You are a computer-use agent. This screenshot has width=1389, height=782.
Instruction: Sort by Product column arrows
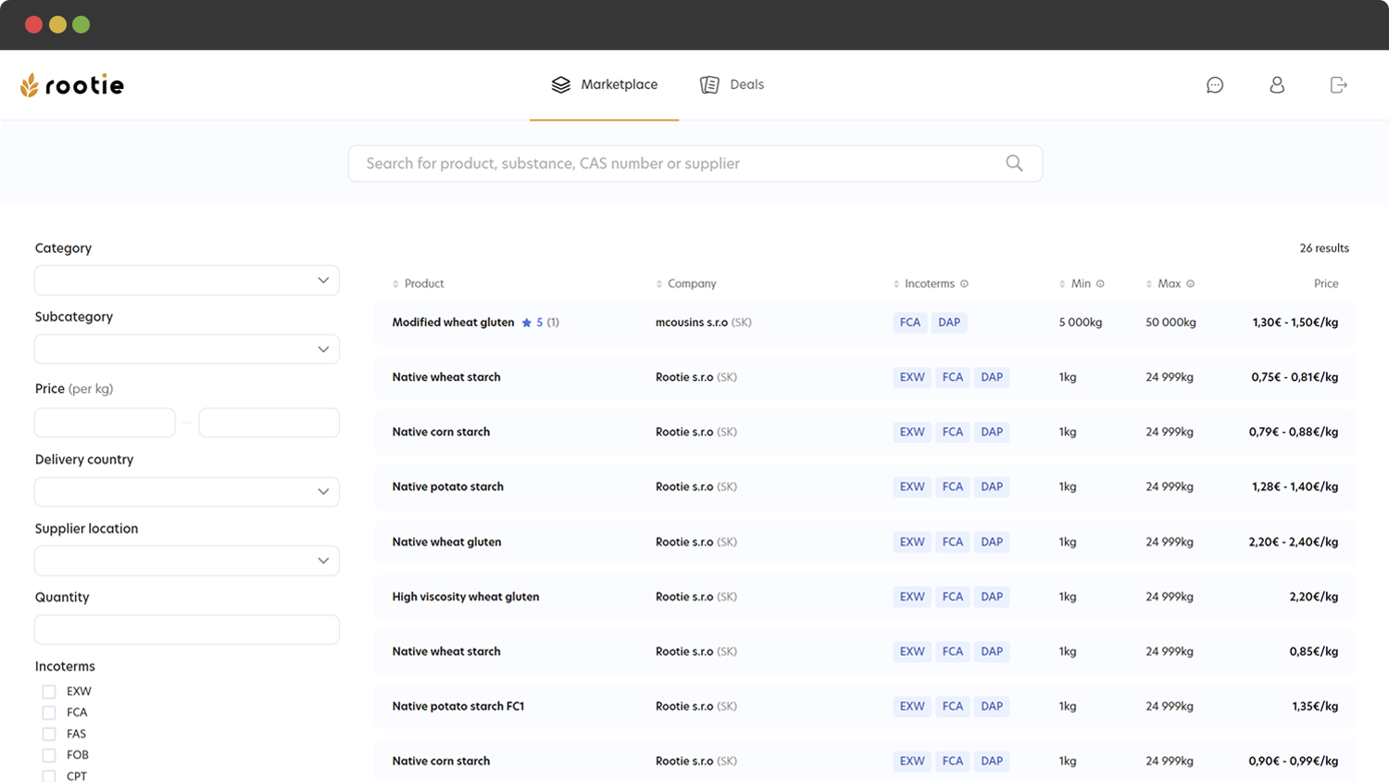pyautogui.click(x=395, y=284)
